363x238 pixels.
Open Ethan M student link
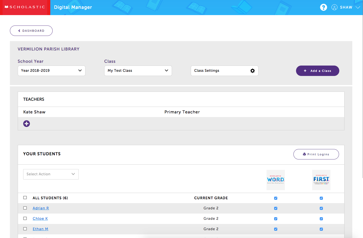[40, 229]
